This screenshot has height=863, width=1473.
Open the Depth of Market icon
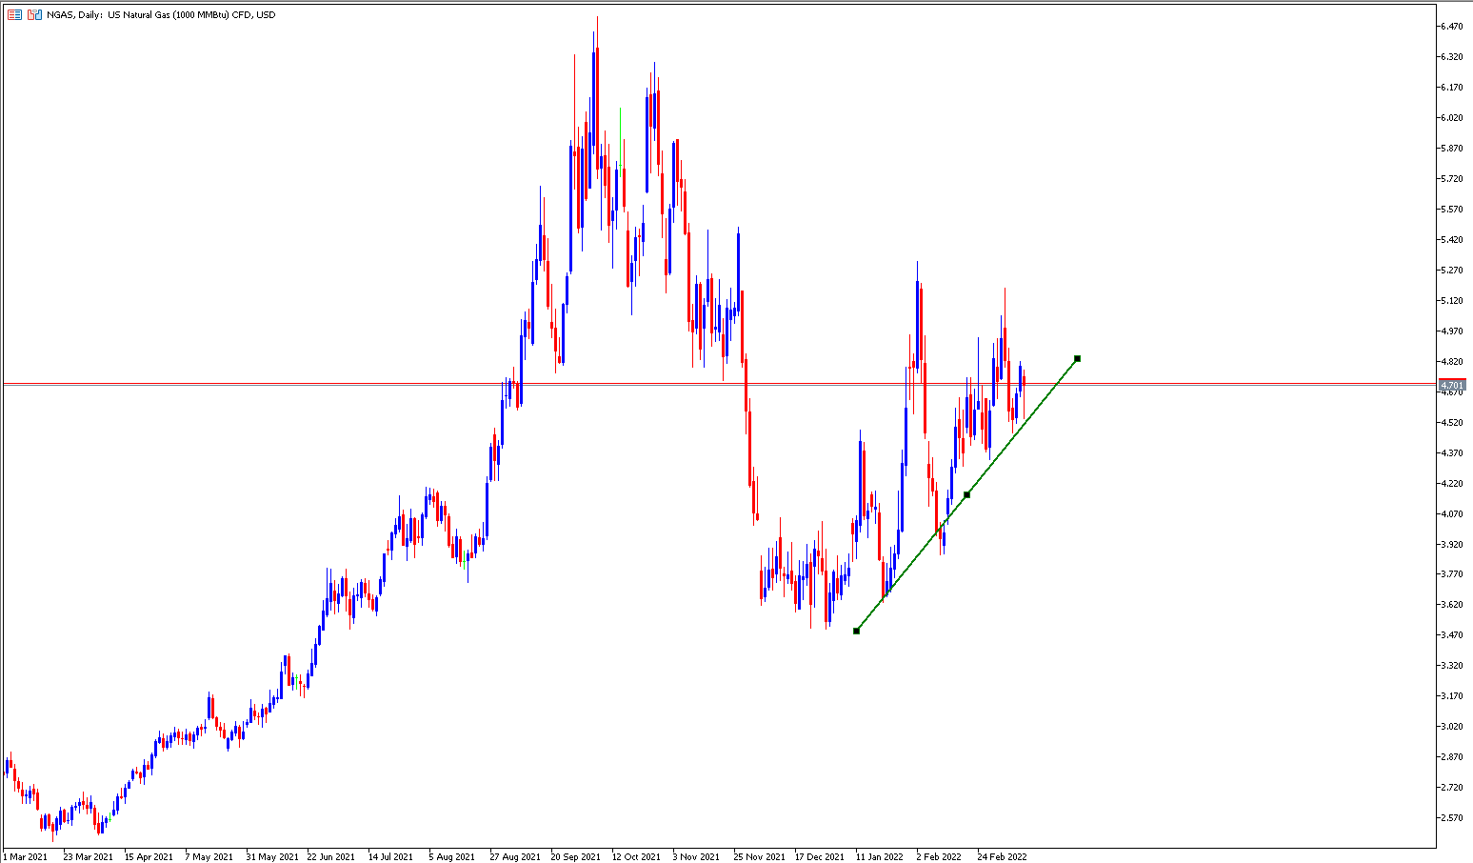tap(14, 14)
